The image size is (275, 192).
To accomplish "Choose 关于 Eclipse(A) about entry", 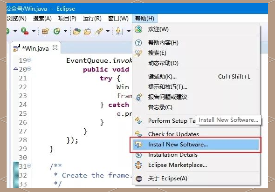I will pos(196,179).
